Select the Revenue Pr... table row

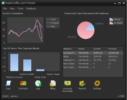point(93,53)
